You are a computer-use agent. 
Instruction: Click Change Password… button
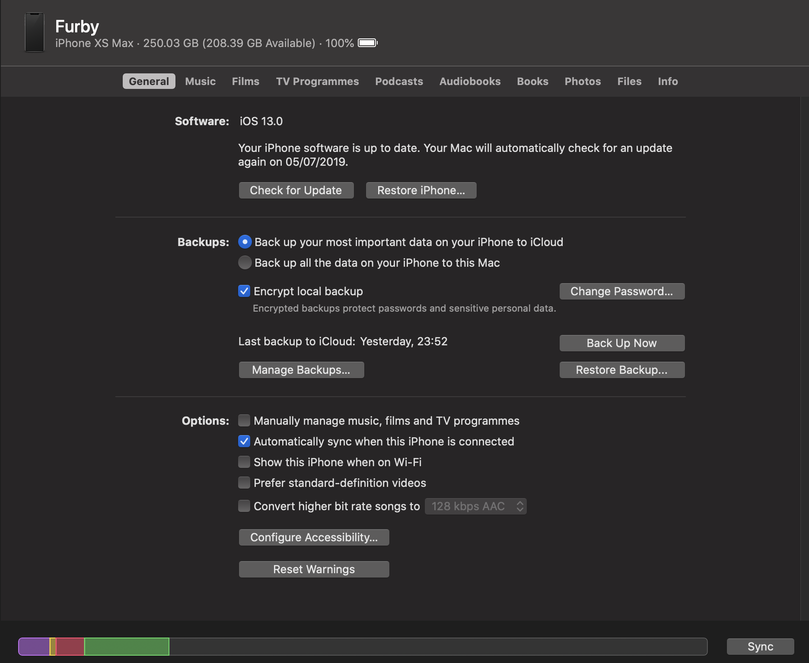click(x=622, y=291)
